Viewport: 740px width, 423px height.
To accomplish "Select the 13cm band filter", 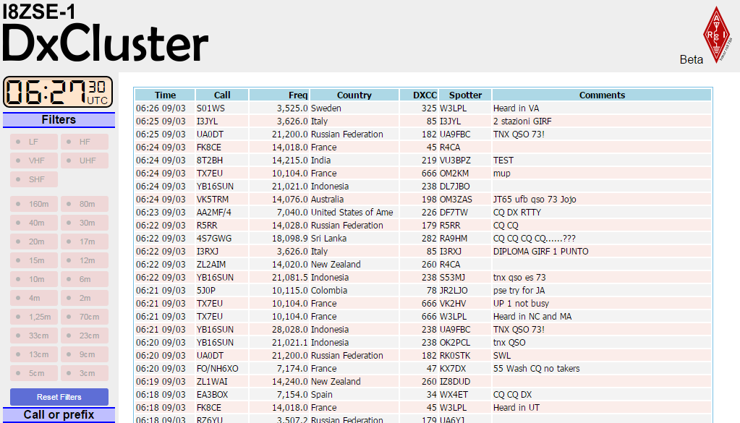I will coord(34,354).
